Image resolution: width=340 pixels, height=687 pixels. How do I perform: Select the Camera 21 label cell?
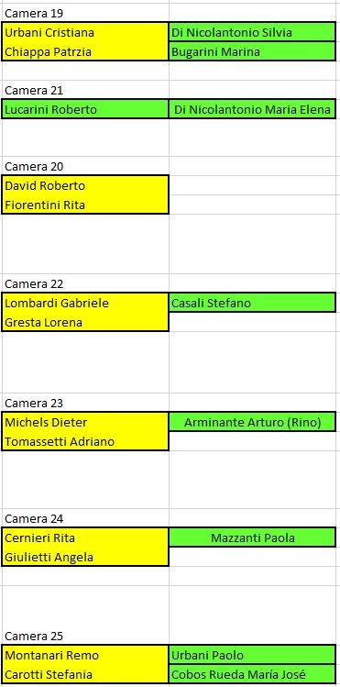coord(85,90)
